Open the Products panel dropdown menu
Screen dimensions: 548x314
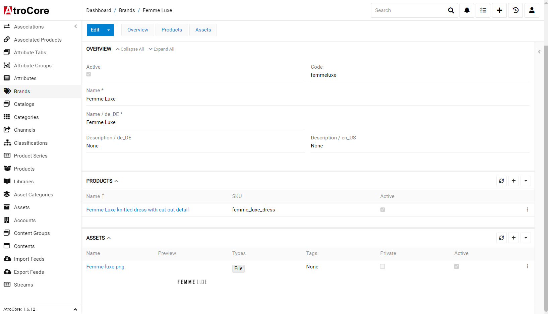526,181
